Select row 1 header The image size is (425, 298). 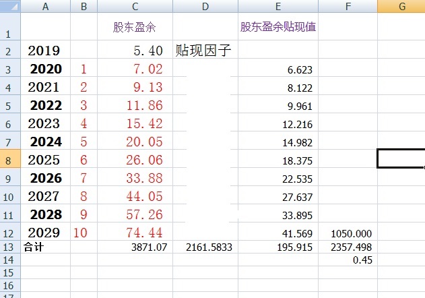click(x=10, y=26)
